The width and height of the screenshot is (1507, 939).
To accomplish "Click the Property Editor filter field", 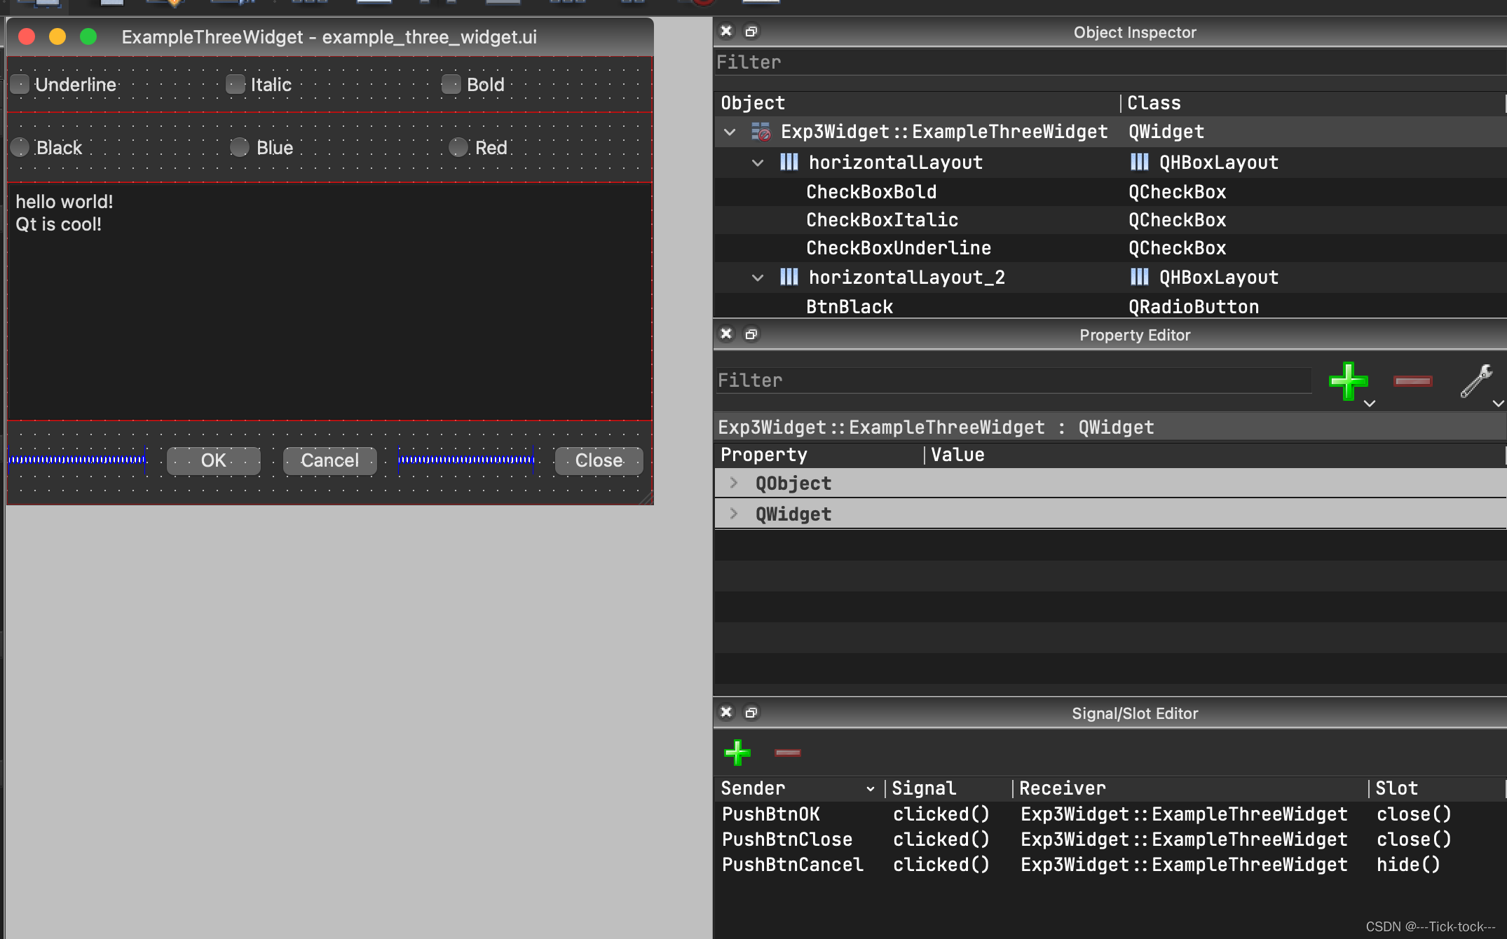I will click(x=1012, y=380).
